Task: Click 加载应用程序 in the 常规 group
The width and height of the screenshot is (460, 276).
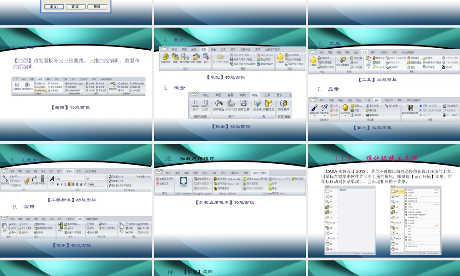Action: click(165, 178)
